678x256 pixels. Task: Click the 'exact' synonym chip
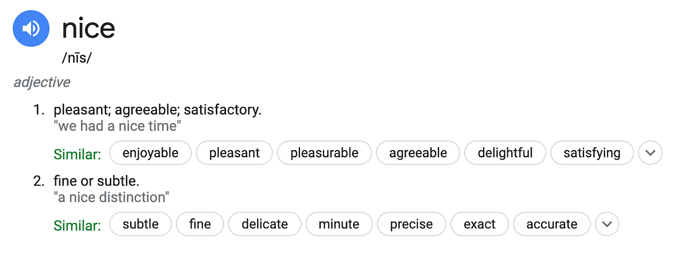tap(480, 224)
